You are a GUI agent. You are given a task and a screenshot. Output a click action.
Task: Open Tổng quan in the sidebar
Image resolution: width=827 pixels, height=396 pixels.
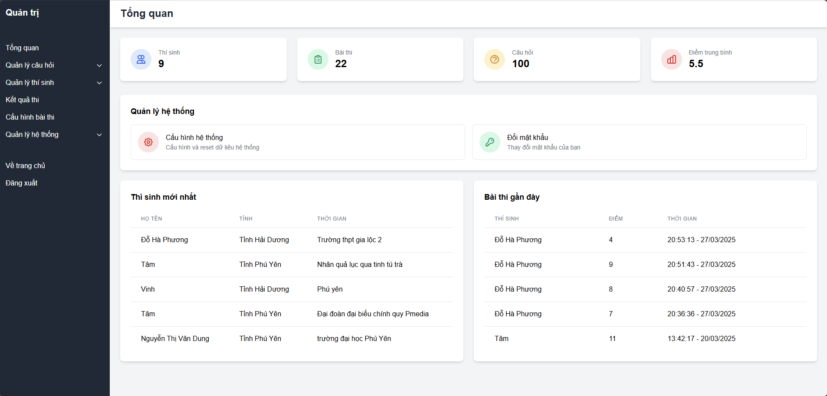click(22, 48)
